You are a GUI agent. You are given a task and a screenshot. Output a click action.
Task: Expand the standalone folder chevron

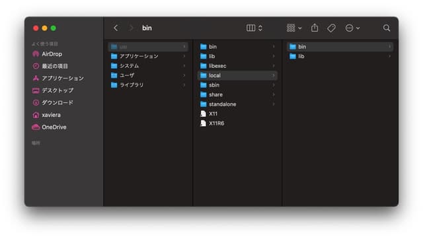click(274, 104)
